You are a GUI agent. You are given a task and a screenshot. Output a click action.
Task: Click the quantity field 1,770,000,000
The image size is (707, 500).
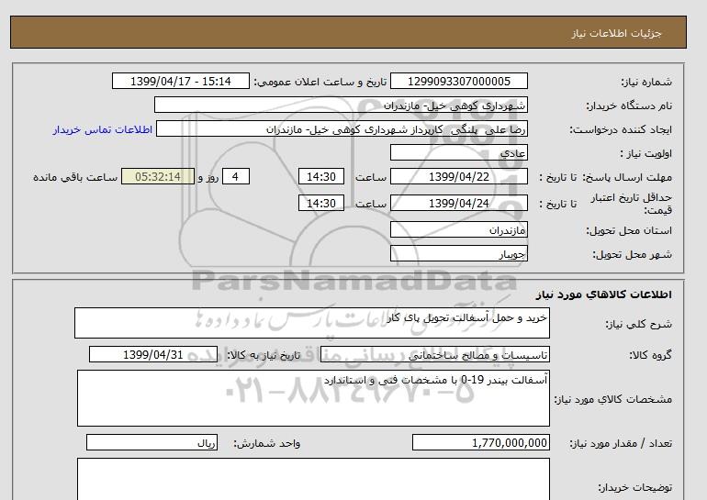coord(480,443)
